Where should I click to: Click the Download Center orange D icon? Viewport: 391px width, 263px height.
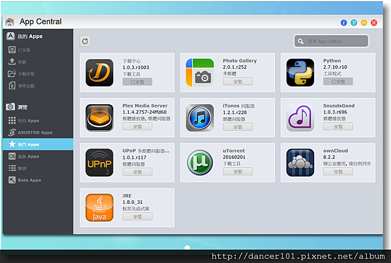(99, 73)
